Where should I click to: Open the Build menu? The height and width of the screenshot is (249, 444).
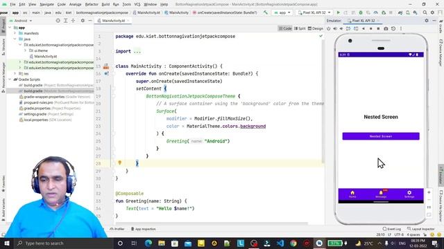click(x=105, y=4)
